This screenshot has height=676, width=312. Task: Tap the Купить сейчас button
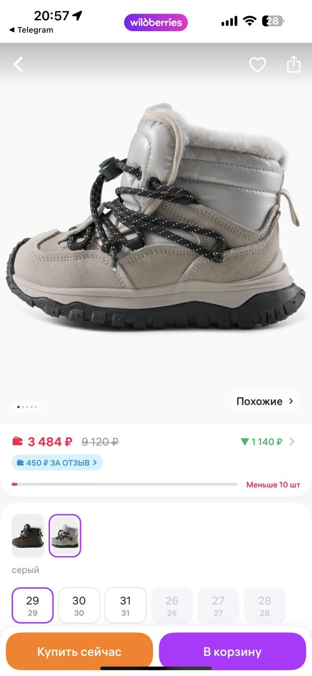tap(79, 652)
